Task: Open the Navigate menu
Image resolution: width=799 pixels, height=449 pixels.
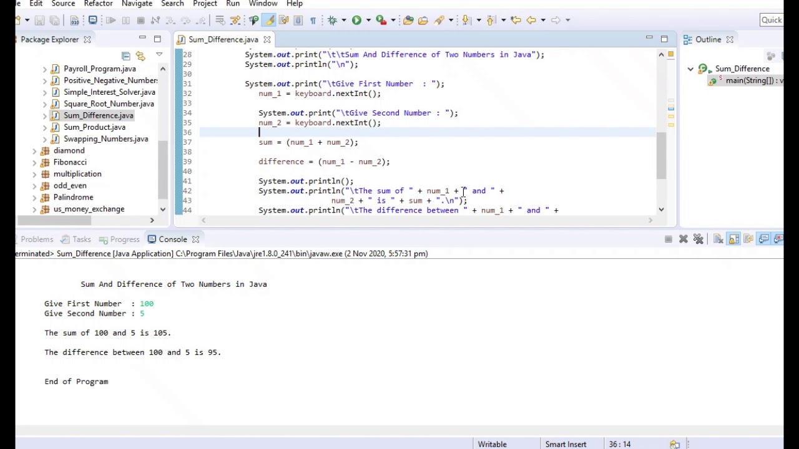Action: tap(137, 4)
